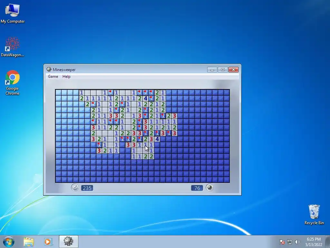The width and height of the screenshot is (330, 248).
Task: Click the 4 tile directly right of a red 3
Action: 157,139
